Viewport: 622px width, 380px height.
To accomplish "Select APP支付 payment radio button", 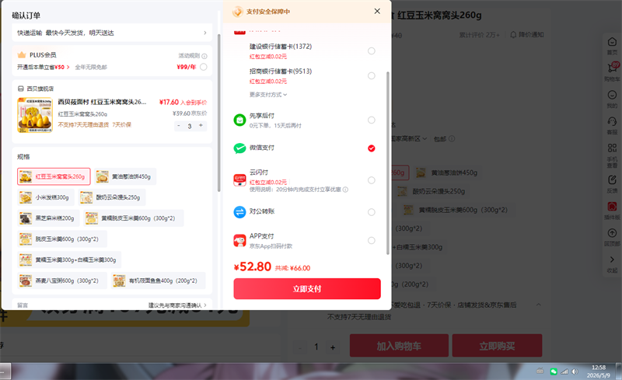I will [372, 240].
